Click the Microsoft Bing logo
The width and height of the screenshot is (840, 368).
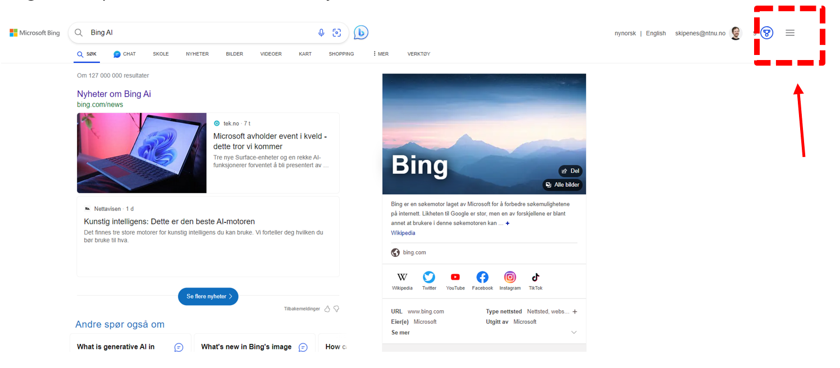35,33
